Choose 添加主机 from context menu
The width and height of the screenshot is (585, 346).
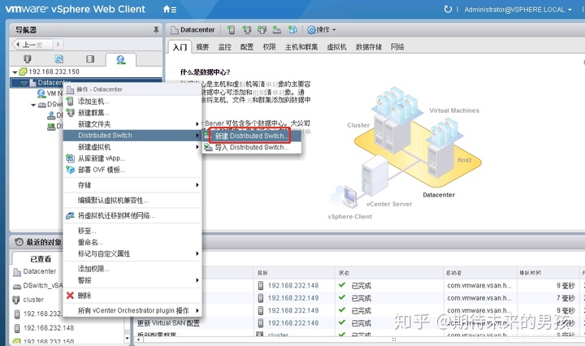[x=132, y=102]
